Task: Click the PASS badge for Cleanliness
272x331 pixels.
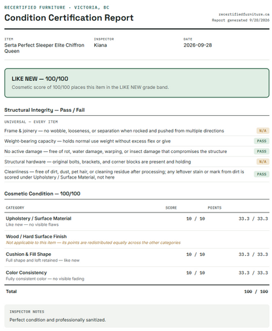Action: 262,174
